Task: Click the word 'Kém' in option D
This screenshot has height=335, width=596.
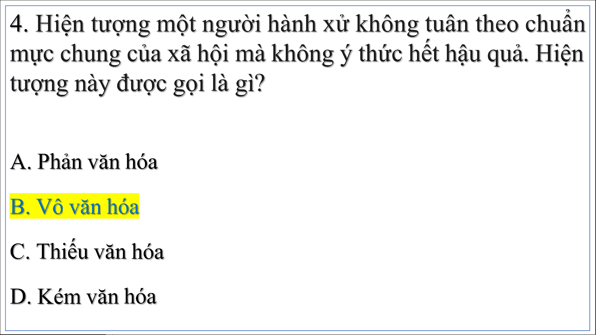Action: click(59, 296)
